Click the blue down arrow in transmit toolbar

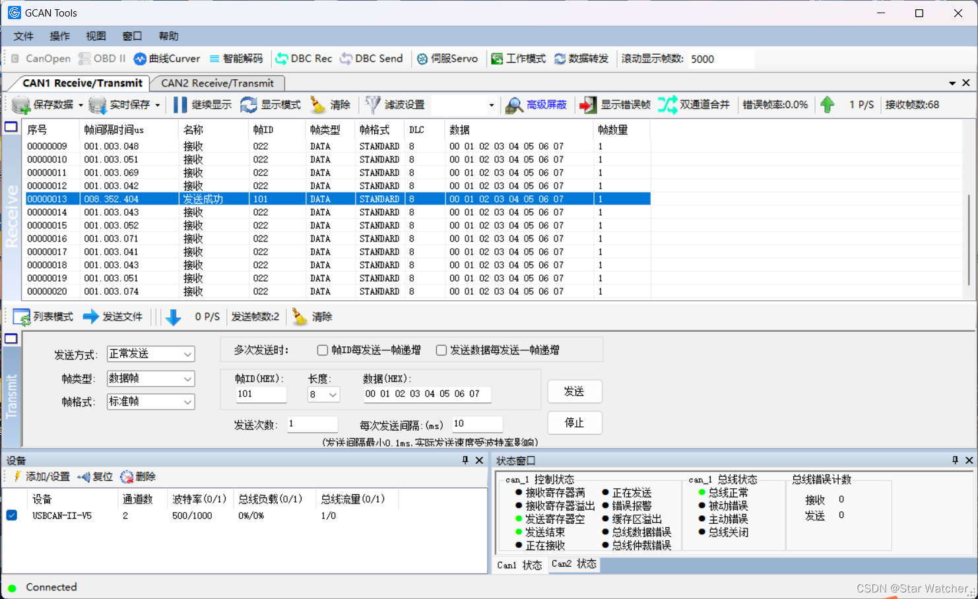click(x=173, y=317)
